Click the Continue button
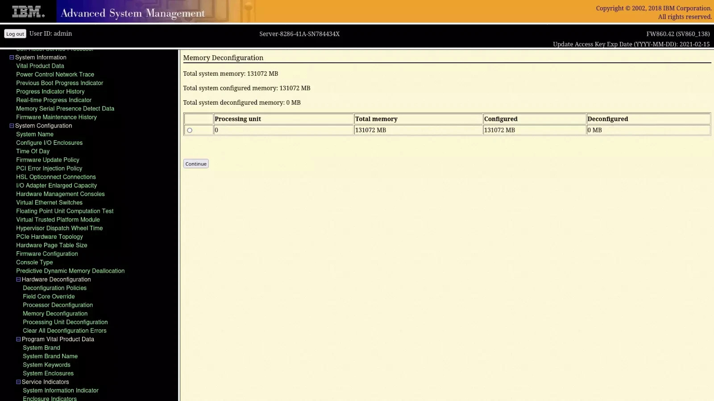The image size is (714, 401). pos(196,164)
